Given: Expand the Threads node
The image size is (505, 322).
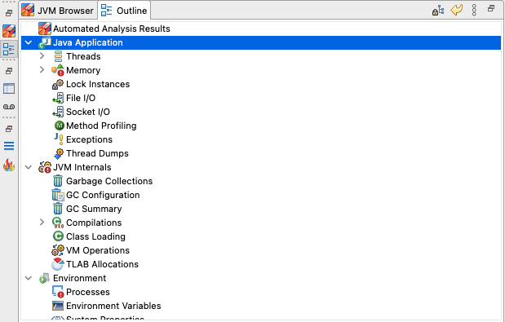Looking at the screenshot, I should (42, 56).
